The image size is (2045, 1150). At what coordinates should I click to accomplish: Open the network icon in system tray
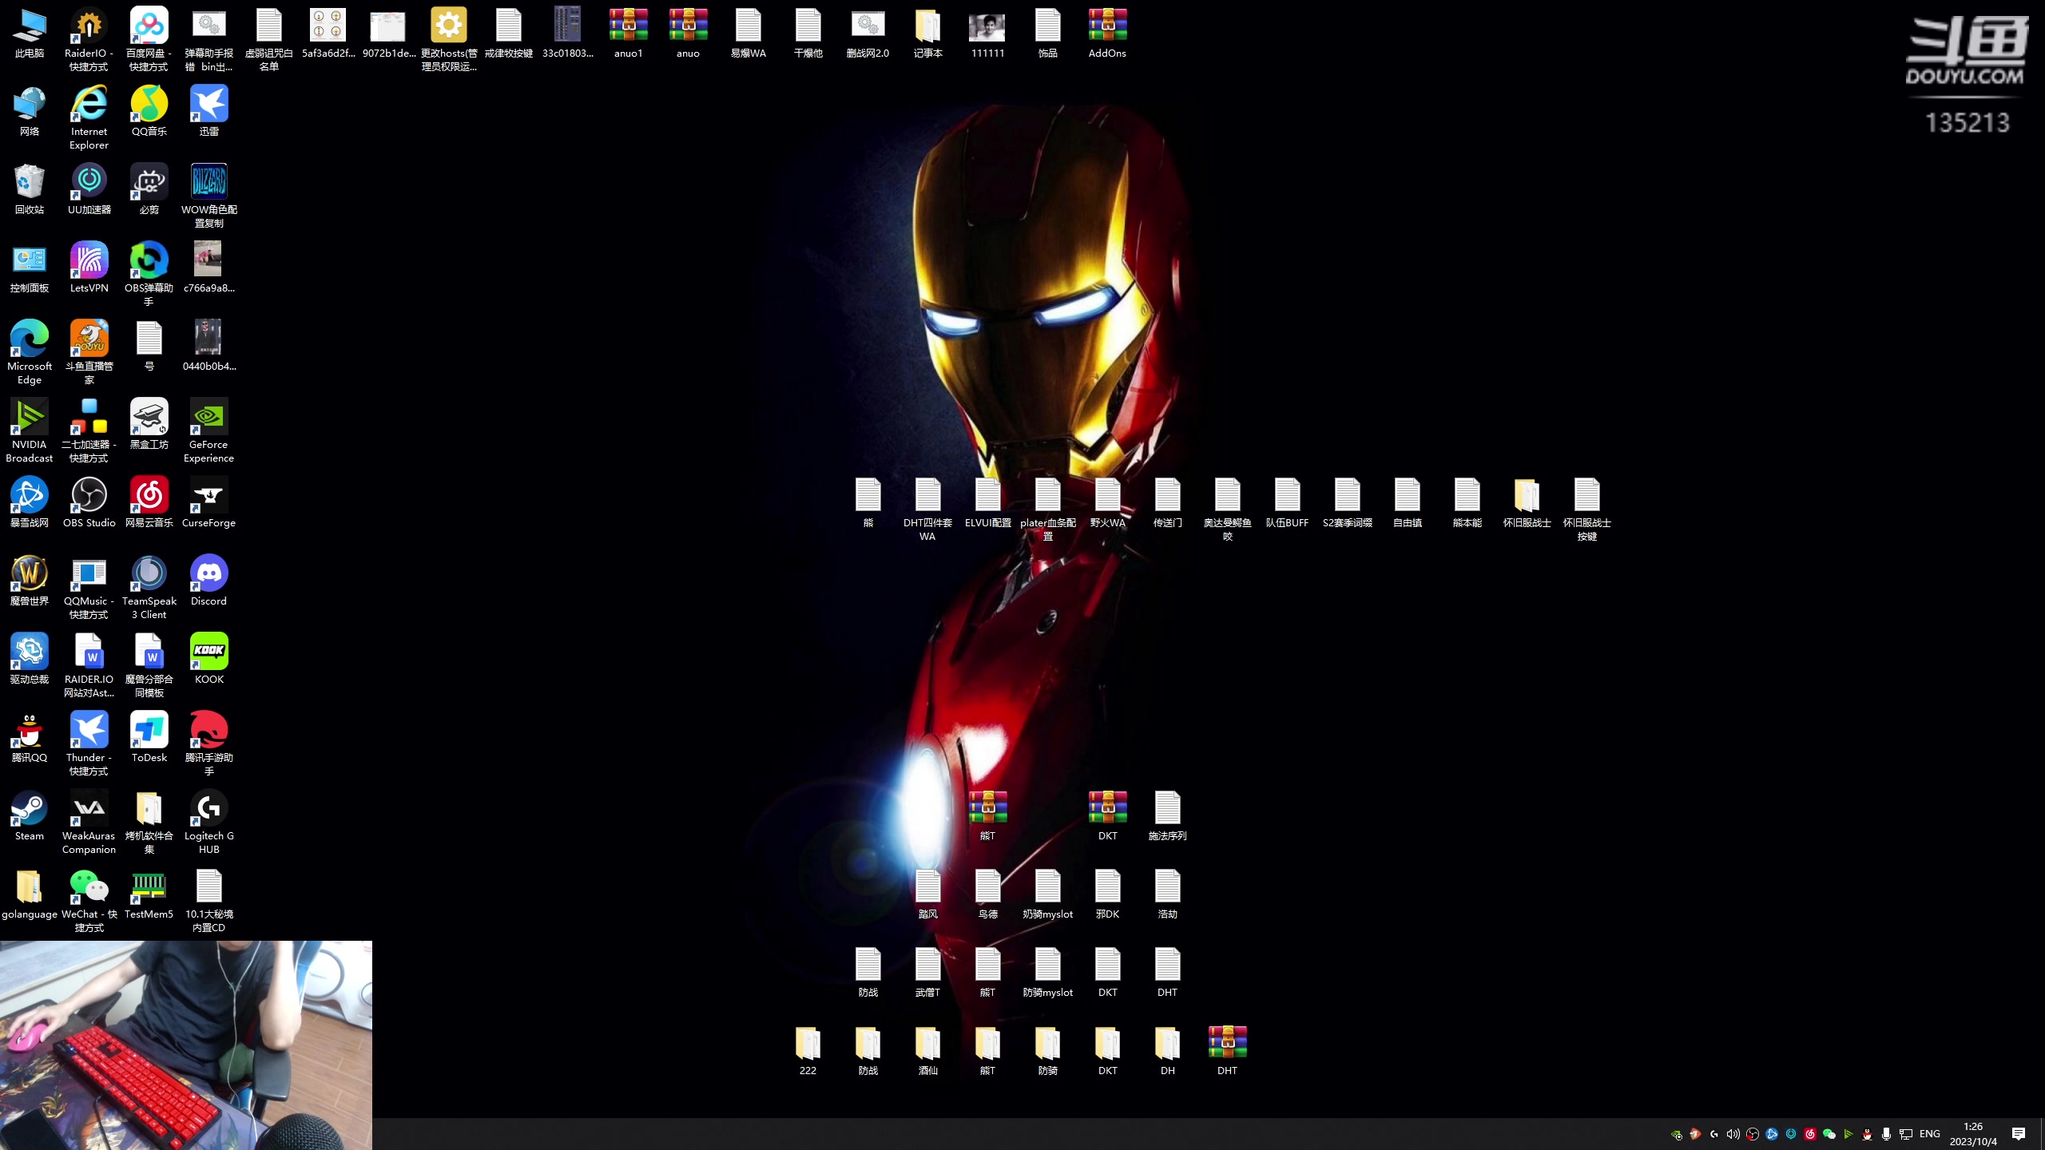tap(1905, 1134)
